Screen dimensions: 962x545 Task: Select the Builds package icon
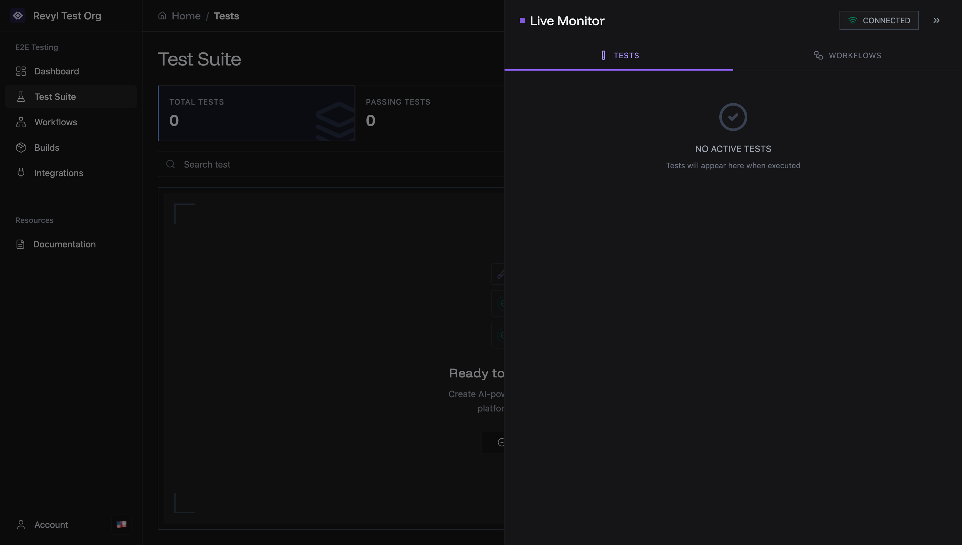point(21,147)
